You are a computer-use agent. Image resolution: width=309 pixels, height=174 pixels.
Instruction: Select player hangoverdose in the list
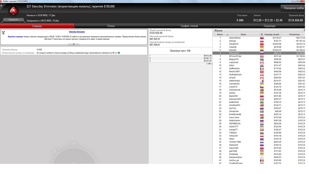pyautogui.click(x=235, y=157)
